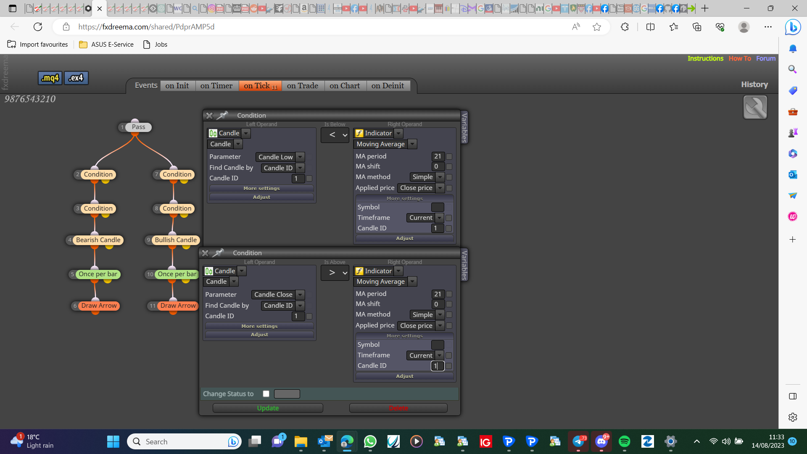The width and height of the screenshot is (807, 454).
Task: Toggle upper panel Applied price checkbox
Action: (449, 188)
